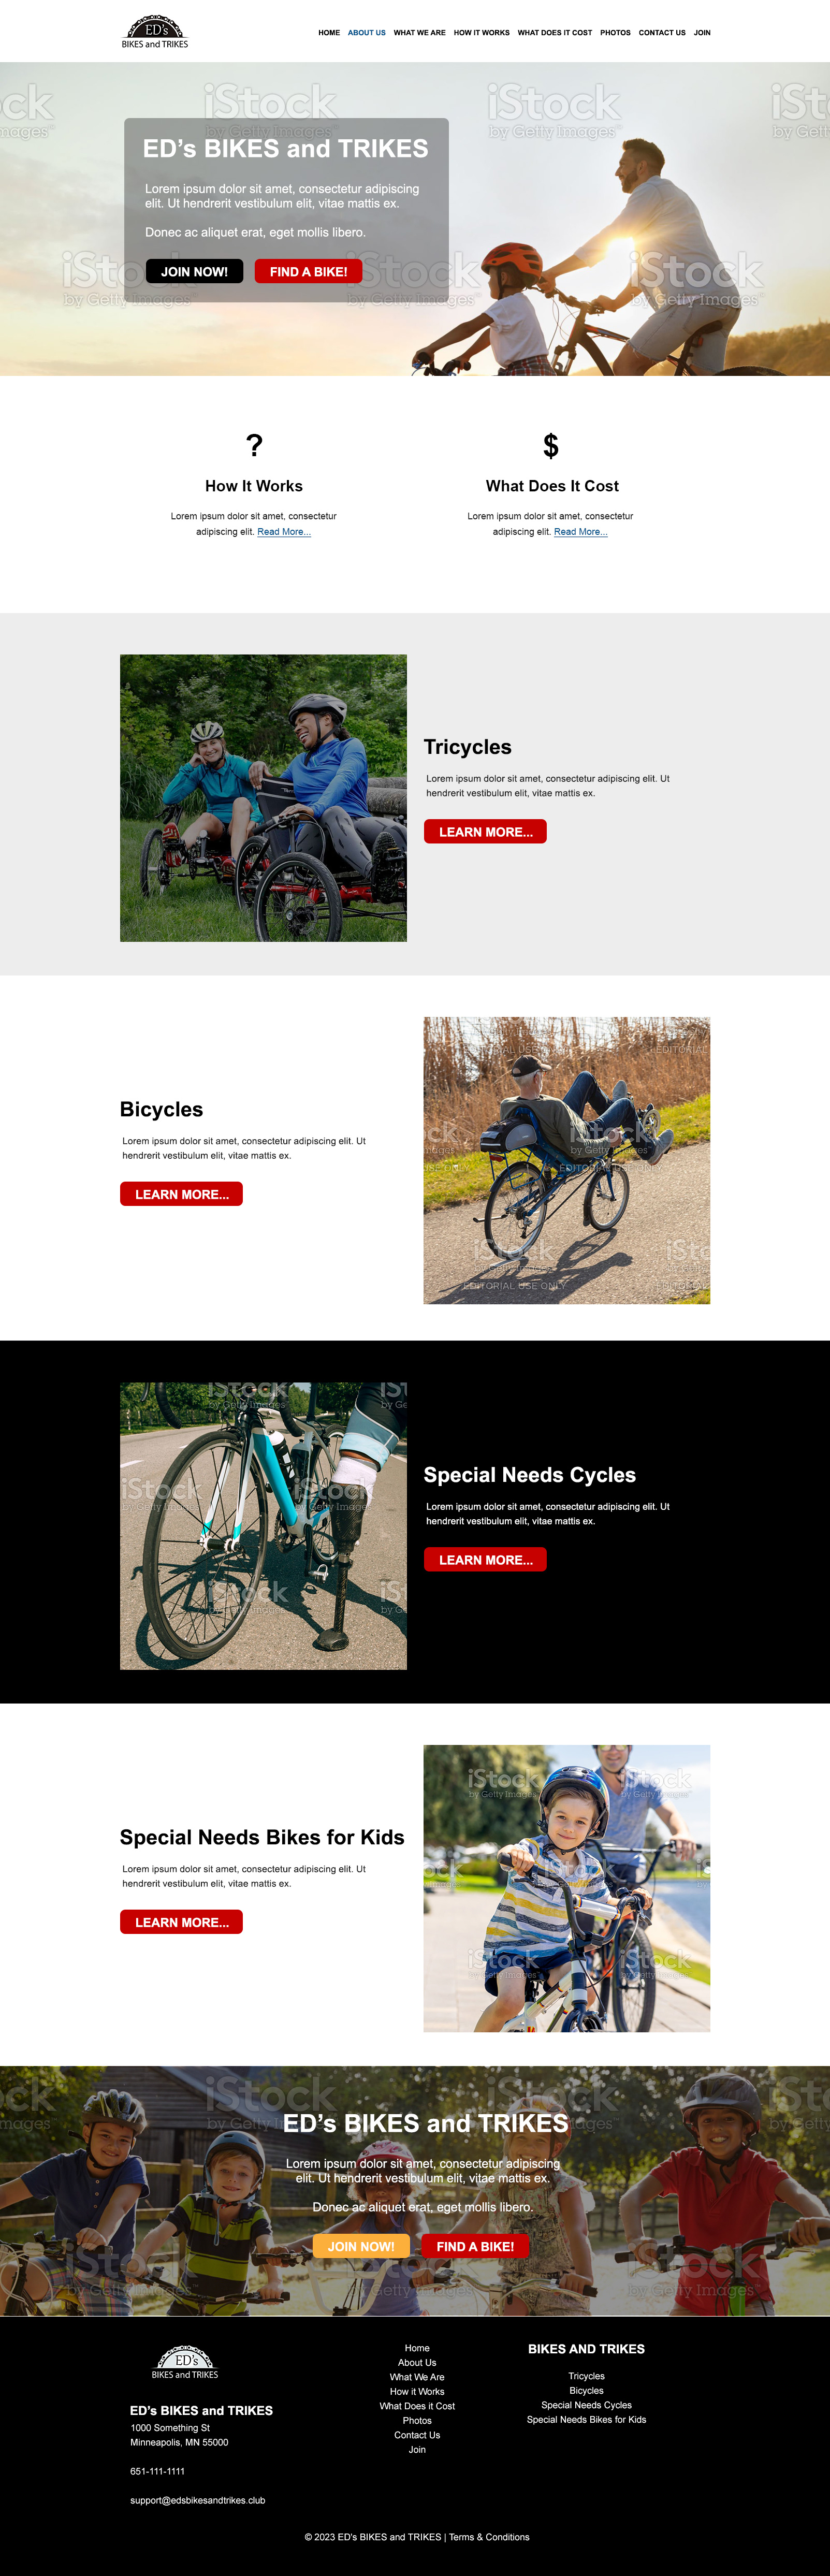Click the support email address in footer
The image size is (830, 2576).
coord(198,2500)
